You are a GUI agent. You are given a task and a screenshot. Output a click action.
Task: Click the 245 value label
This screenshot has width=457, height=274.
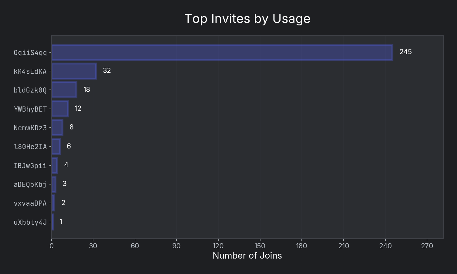click(405, 52)
